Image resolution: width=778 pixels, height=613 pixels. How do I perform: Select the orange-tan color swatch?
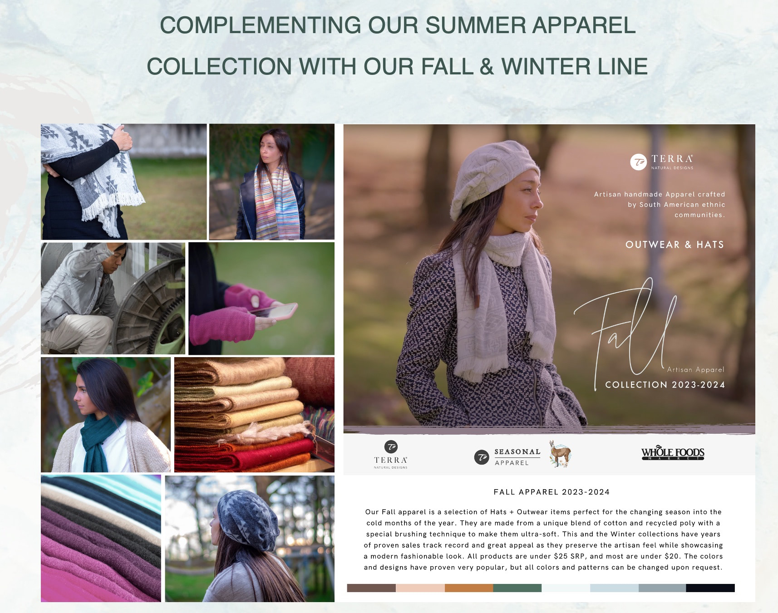[x=469, y=588]
